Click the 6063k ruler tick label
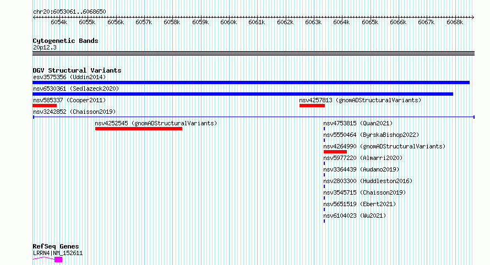The image size is (490, 265). pyautogui.click(x=313, y=22)
